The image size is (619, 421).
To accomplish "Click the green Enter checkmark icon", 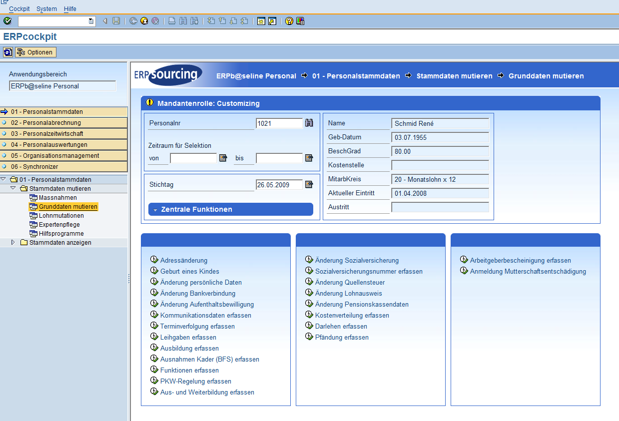I will tap(7, 21).
